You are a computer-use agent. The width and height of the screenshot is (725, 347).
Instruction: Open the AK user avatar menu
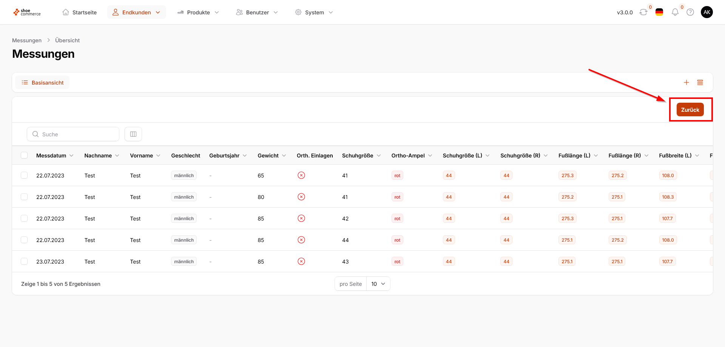(706, 12)
